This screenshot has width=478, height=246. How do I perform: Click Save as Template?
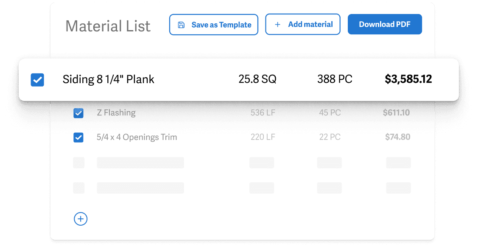[x=213, y=25]
